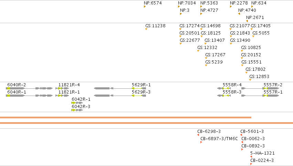Viewport: 293px width, 166px height.
Task: Click the 11821R-4 transcript model
Action: [x=62, y=88]
